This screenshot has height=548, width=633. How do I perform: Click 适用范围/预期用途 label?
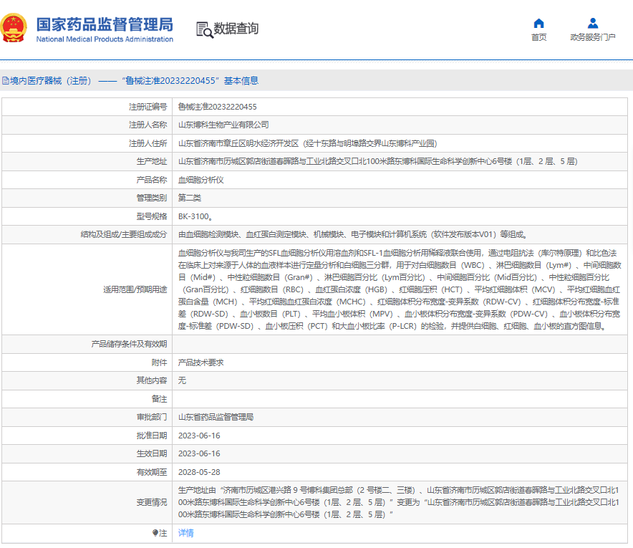coord(135,289)
